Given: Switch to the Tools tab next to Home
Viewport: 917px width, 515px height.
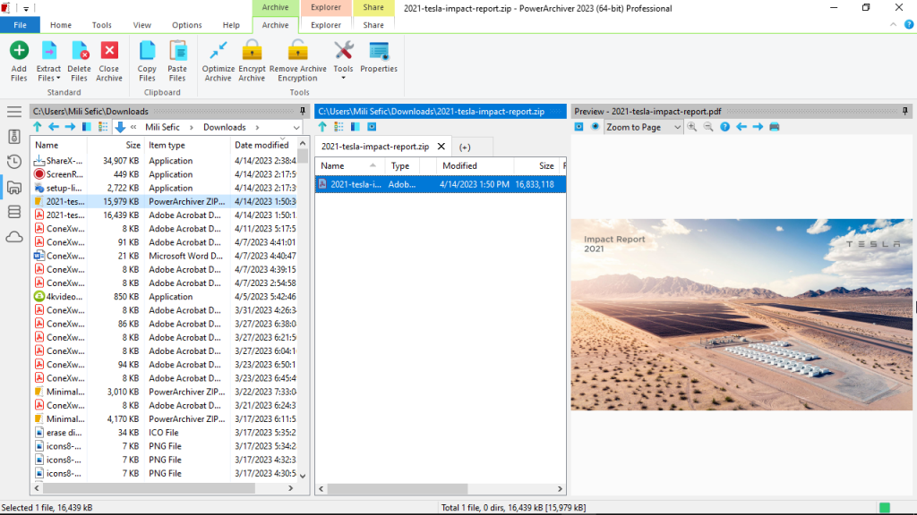Looking at the screenshot, I should click(102, 25).
